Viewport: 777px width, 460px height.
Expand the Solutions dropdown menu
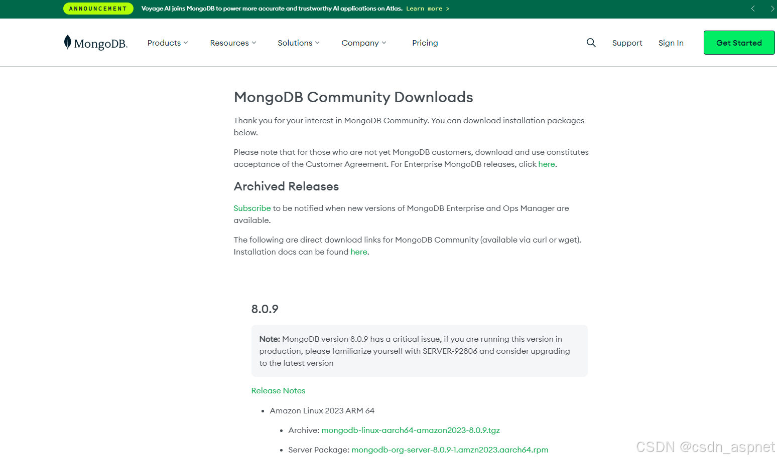tap(298, 43)
